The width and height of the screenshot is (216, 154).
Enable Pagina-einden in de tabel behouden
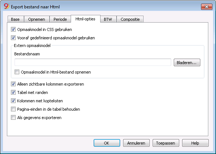13,109
